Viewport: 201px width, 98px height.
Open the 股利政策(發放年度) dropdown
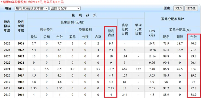click(32, 8)
